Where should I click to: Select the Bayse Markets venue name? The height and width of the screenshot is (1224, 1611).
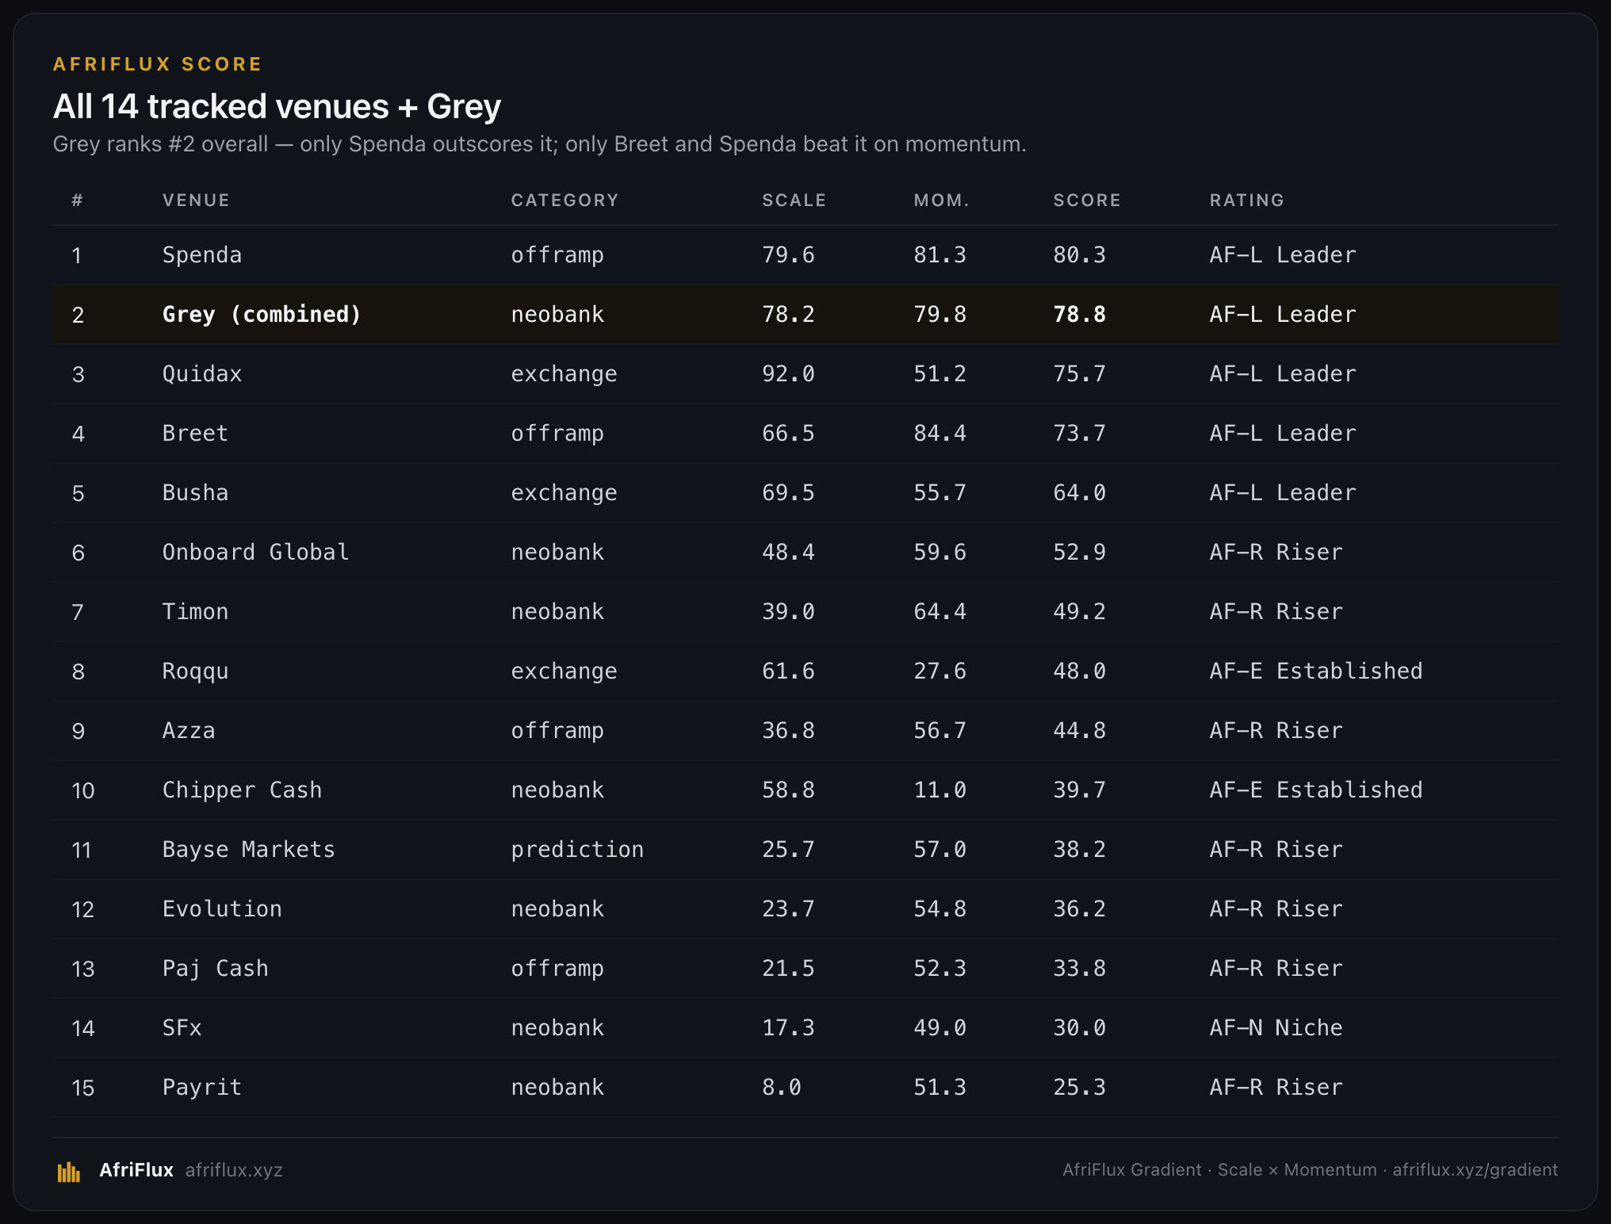[248, 850]
